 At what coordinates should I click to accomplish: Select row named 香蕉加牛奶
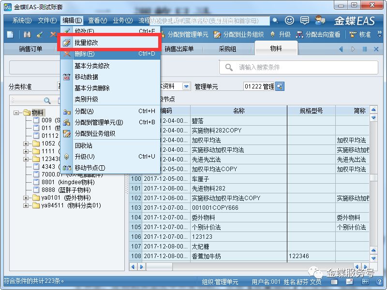click(249, 256)
